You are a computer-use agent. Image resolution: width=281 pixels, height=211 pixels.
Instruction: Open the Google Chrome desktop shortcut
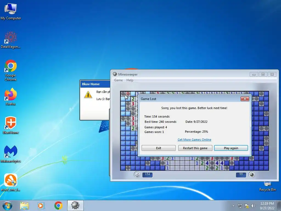[x=11, y=70]
